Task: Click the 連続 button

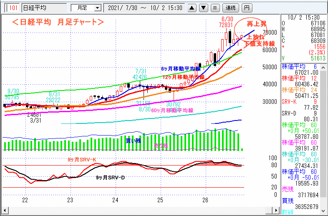Action: pyautogui.click(x=230, y=8)
